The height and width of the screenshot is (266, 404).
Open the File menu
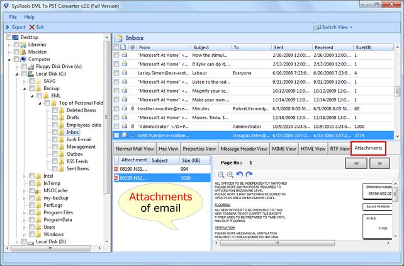(x=13, y=17)
